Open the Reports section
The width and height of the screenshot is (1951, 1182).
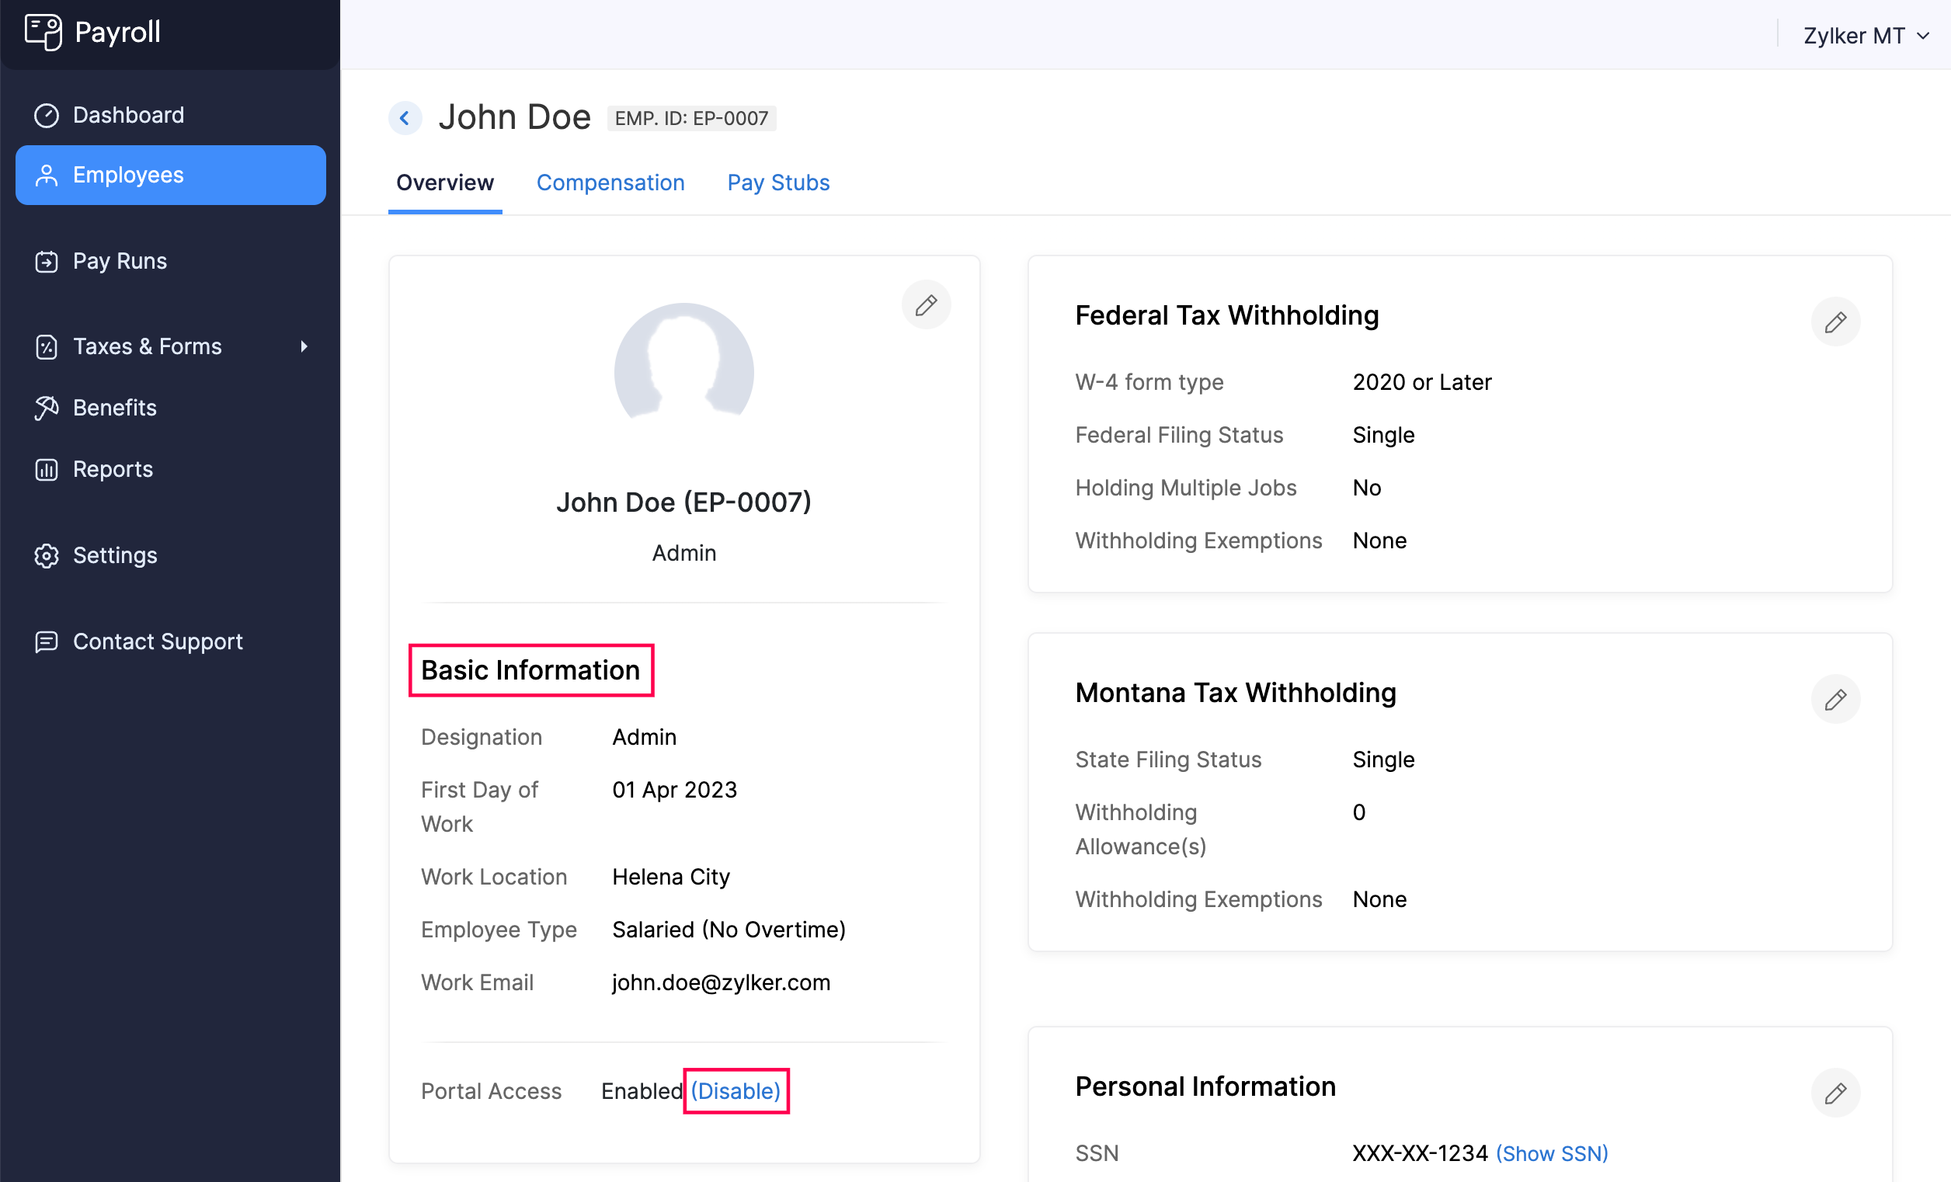click(113, 468)
